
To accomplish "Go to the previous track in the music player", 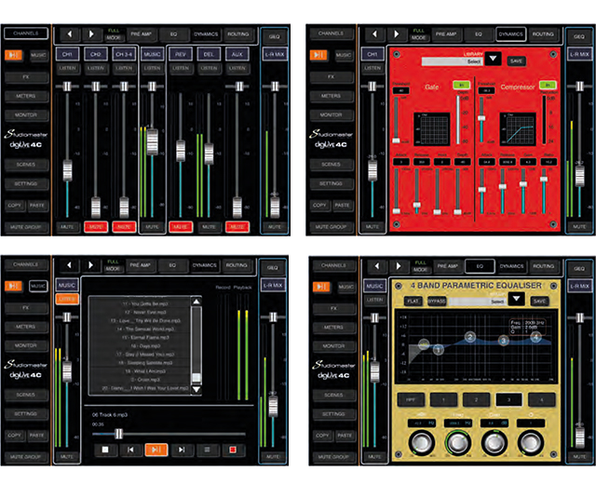I will [x=129, y=450].
